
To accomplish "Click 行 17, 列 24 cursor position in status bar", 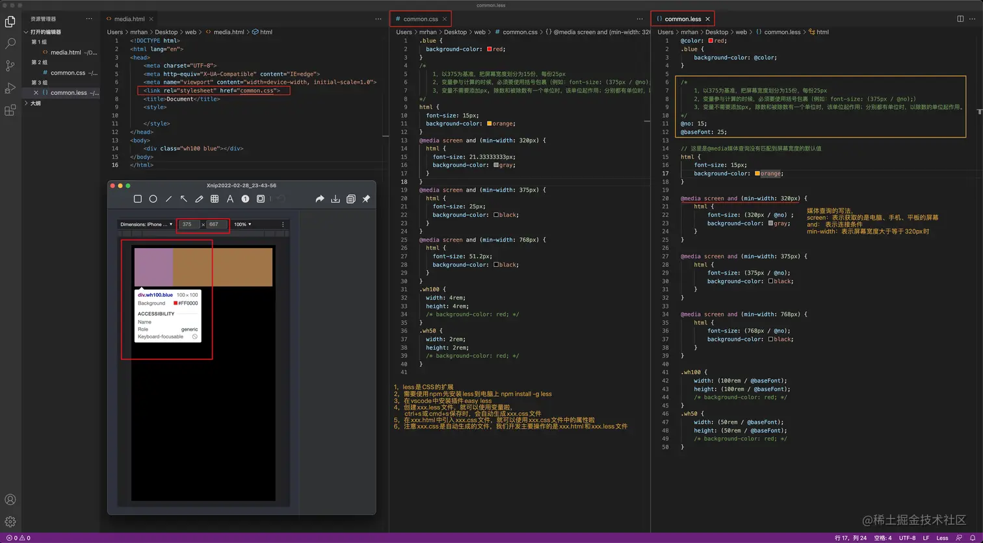I will coord(852,538).
